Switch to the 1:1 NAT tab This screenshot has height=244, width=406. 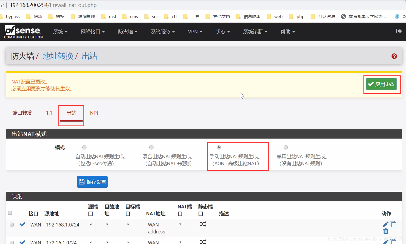click(x=49, y=113)
